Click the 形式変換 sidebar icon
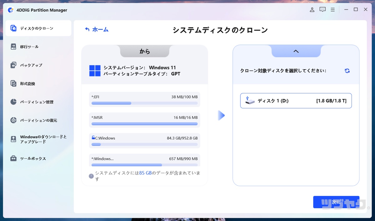The height and width of the screenshot is (221, 375). [13, 84]
